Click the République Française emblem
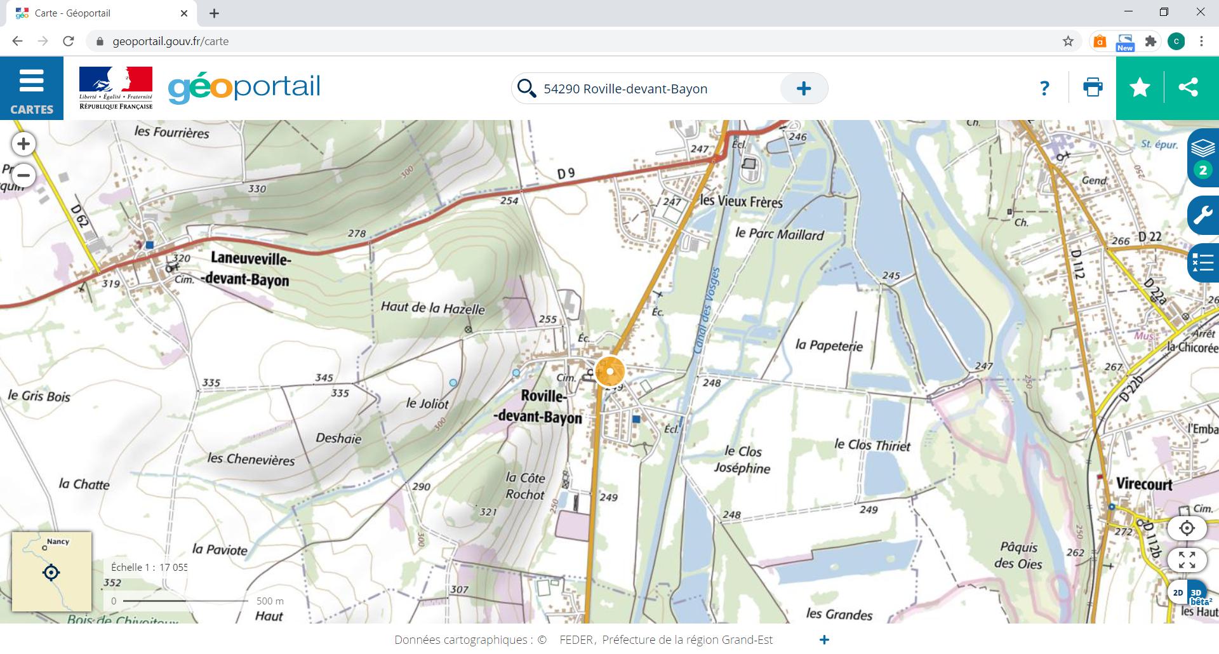1219x654 pixels. click(x=116, y=88)
